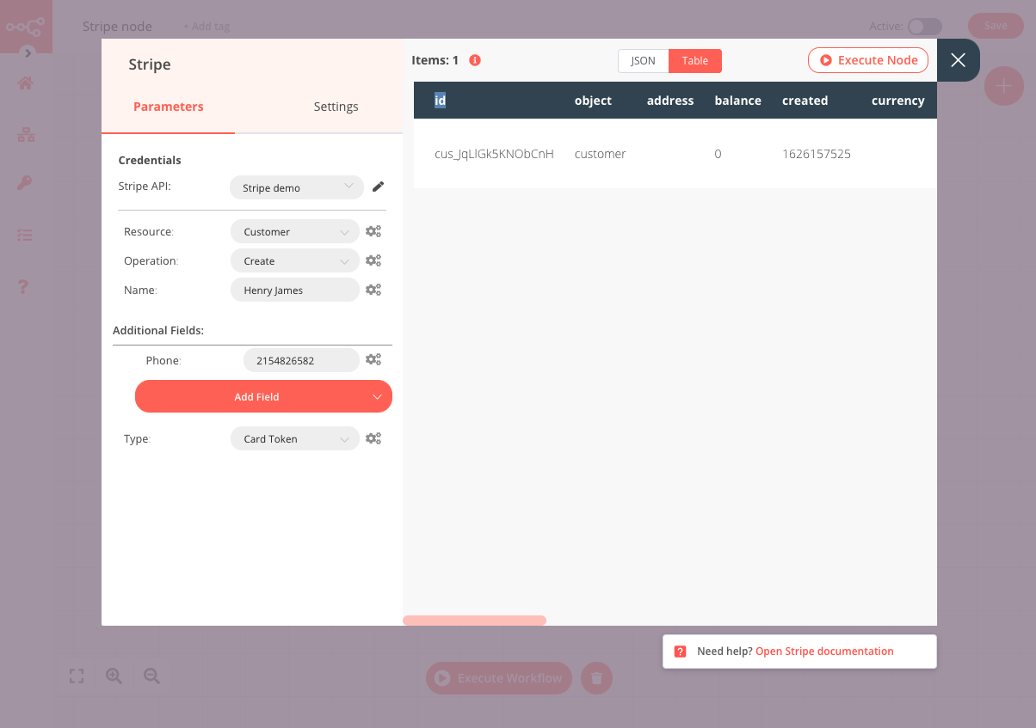Image resolution: width=1036 pixels, height=728 pixels.
Task: Expand the Stripe API credentials dropdown
Action: 296,187
